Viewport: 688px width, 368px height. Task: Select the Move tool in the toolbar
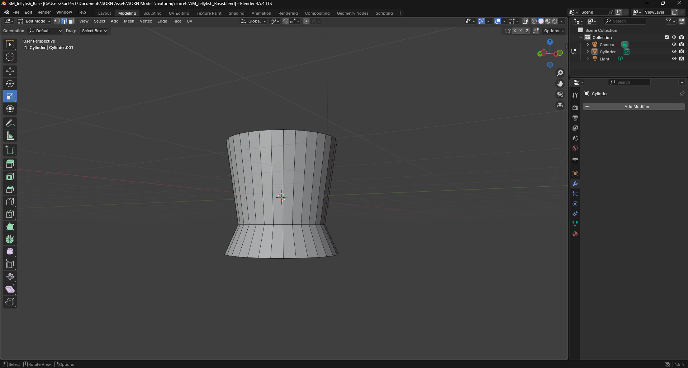click(x=10, y=71)
